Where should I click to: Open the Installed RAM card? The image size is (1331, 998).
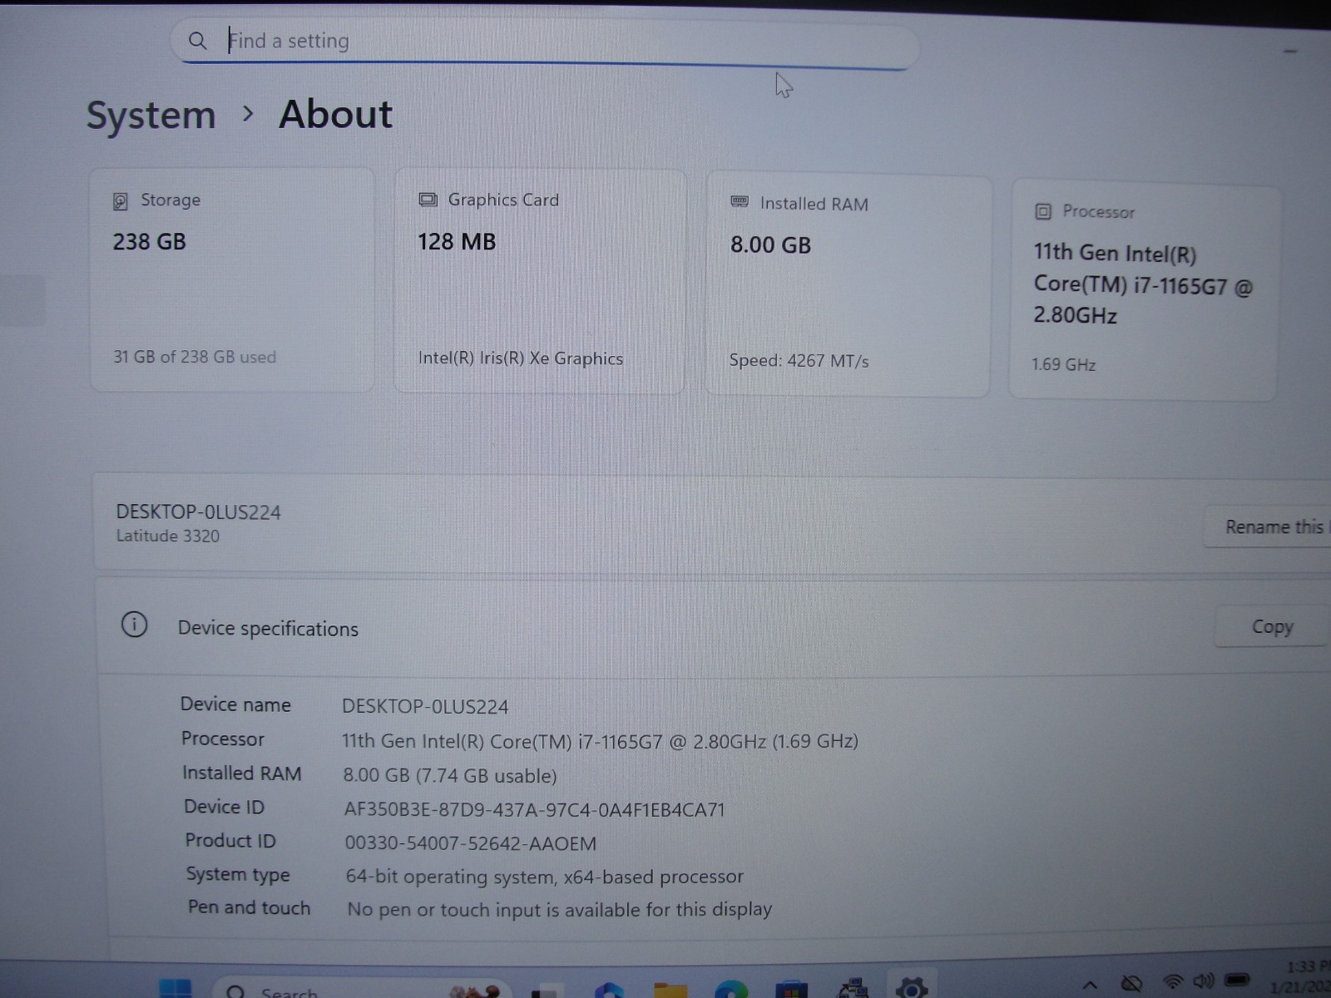point(849,286)
